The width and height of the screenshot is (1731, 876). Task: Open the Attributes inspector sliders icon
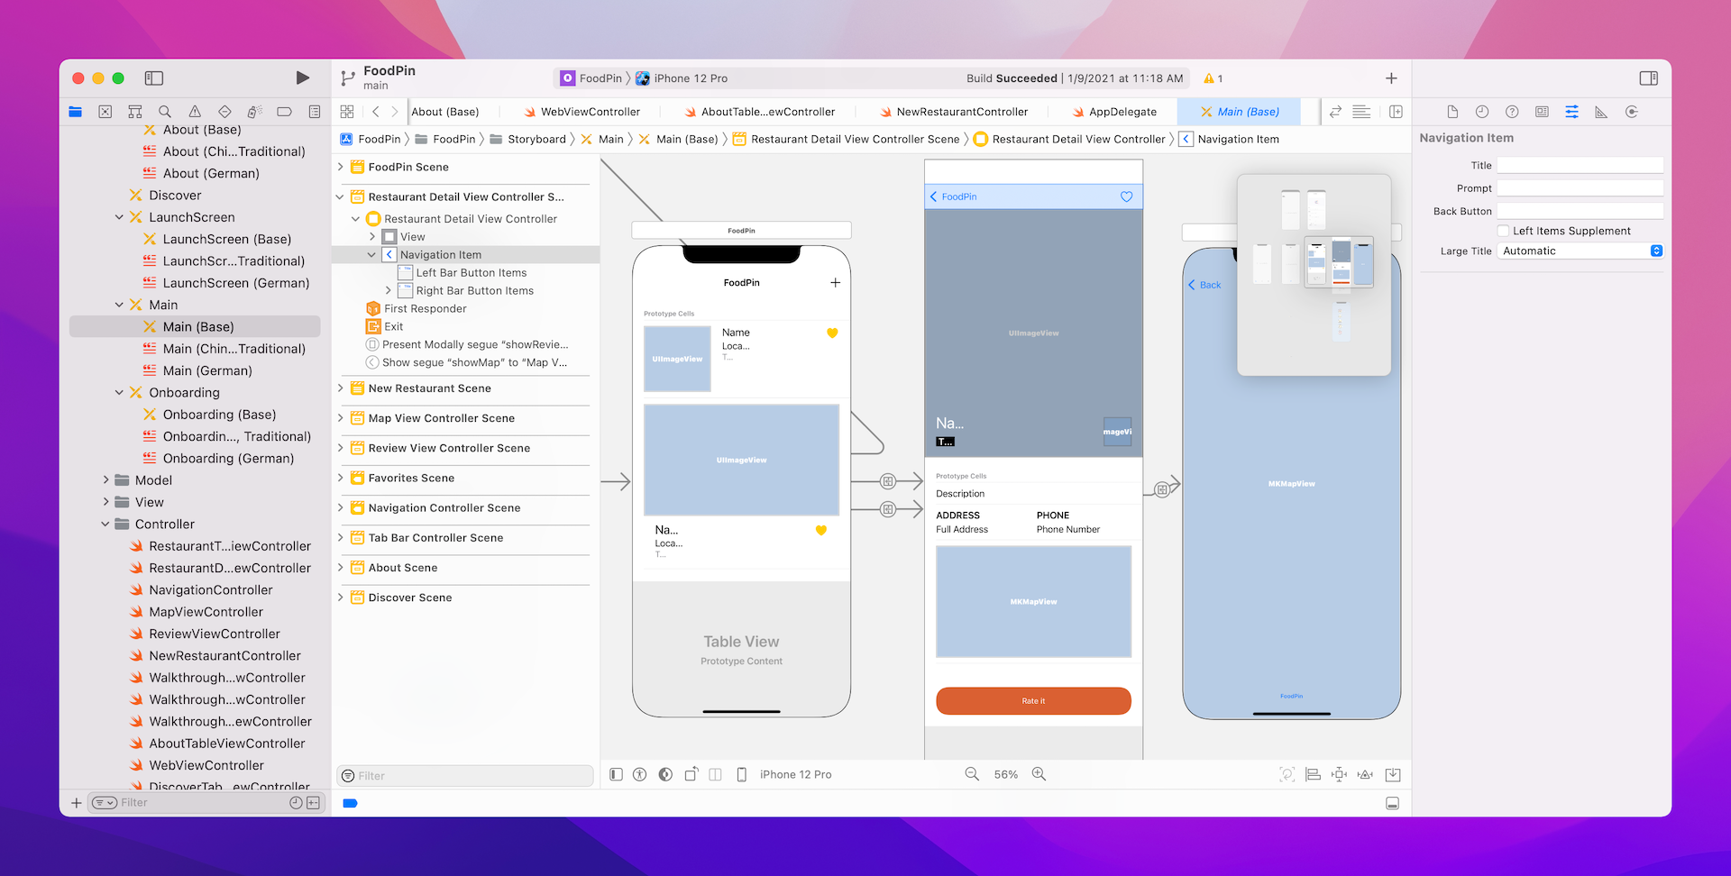(x=1572, y=111)
